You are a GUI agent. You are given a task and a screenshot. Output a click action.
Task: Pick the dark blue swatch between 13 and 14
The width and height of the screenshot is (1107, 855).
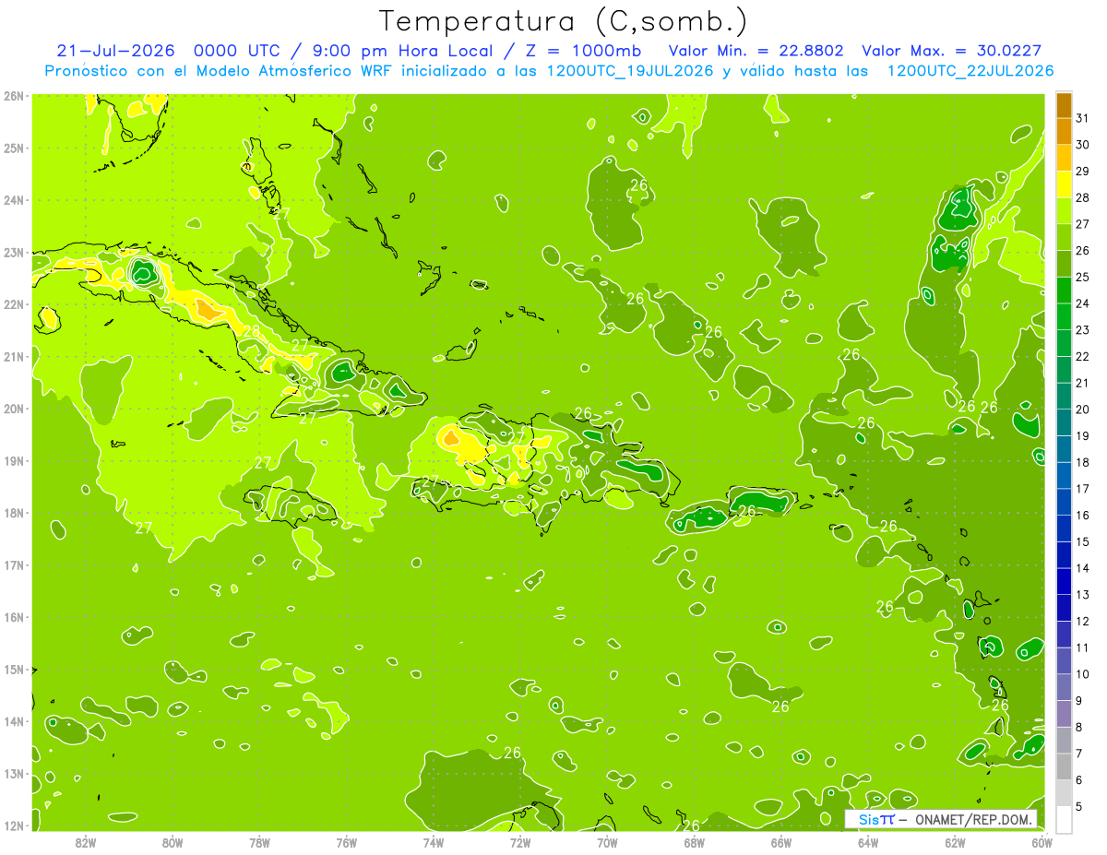pyautogui.click(x=1064, y=581)
